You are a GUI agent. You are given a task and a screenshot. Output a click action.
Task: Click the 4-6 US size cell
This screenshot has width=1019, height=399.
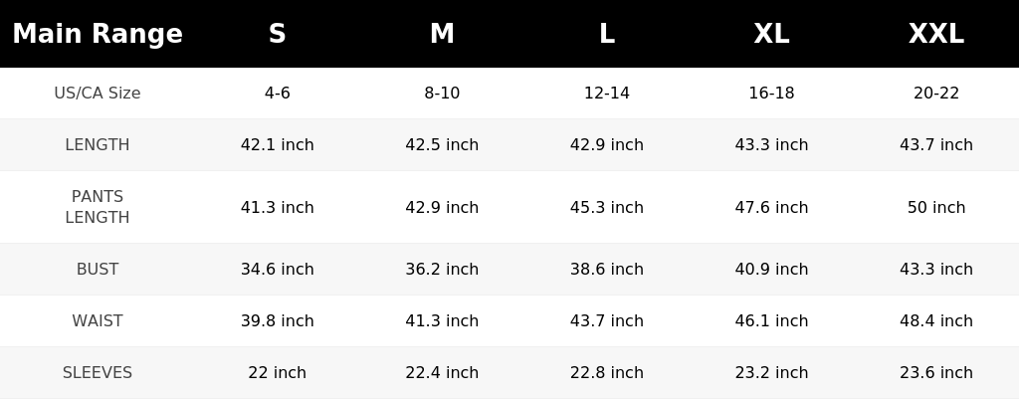click(278, 93)
